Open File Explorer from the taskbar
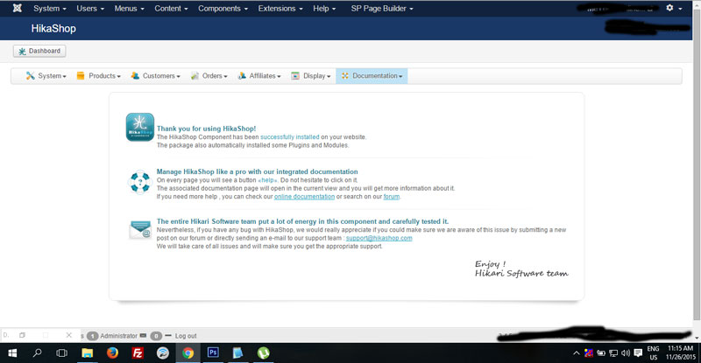 click(87, 353)
